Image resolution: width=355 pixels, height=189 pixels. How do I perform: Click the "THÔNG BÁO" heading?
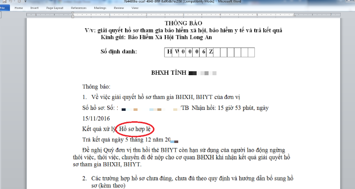[183, 23]
